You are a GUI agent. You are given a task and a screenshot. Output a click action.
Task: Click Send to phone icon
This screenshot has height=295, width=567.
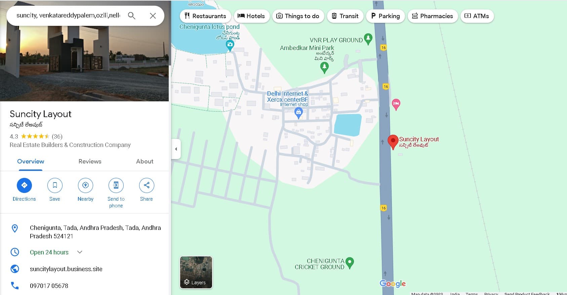(116, 185)
